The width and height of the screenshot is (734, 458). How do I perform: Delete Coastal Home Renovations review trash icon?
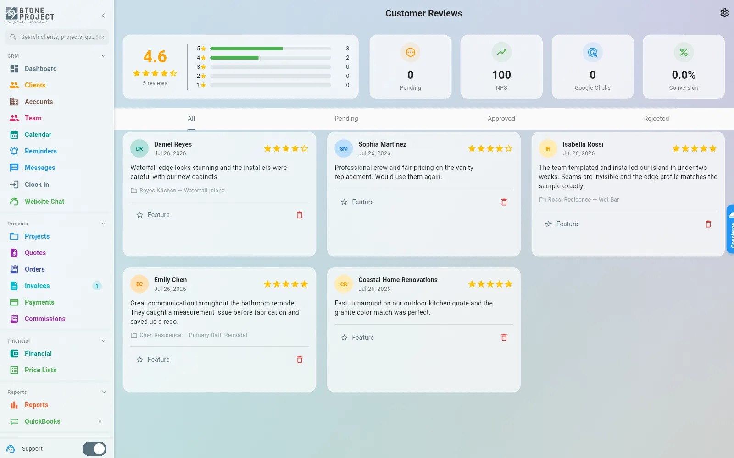tap(504, 338)
